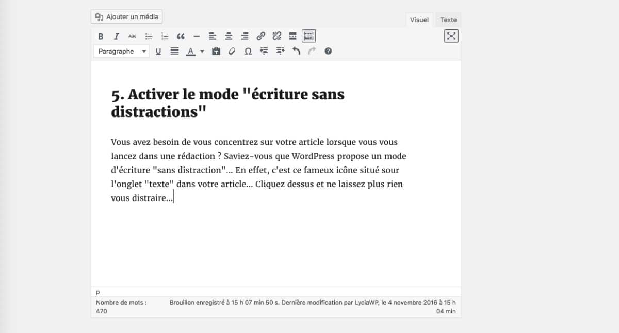
Task: Insert a blockquote
Action: (180, 36)
